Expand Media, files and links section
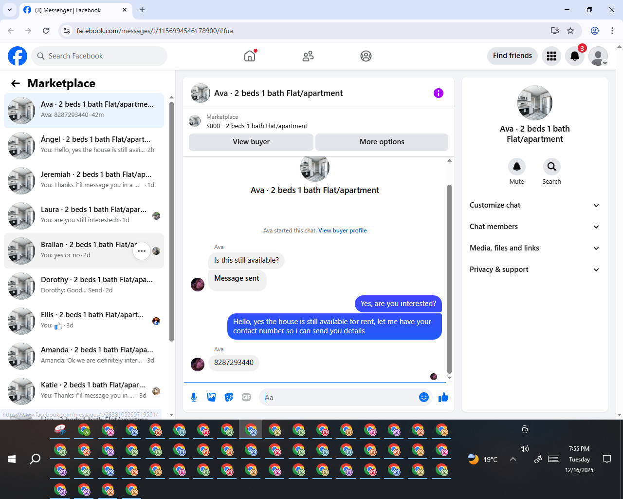 pyautogui.click(x=534, y=248)
